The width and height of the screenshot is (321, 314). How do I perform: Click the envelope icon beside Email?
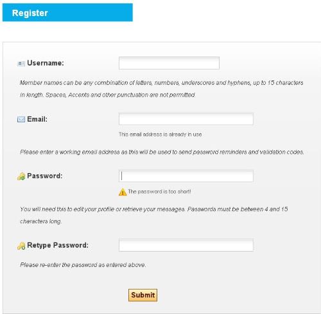pos(21,120)
